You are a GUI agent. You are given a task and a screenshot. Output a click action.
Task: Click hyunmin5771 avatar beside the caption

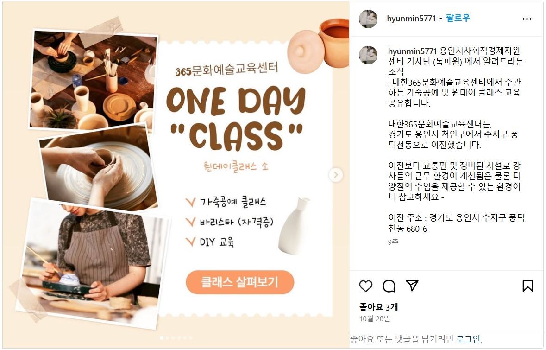click(x=368, y=55)
